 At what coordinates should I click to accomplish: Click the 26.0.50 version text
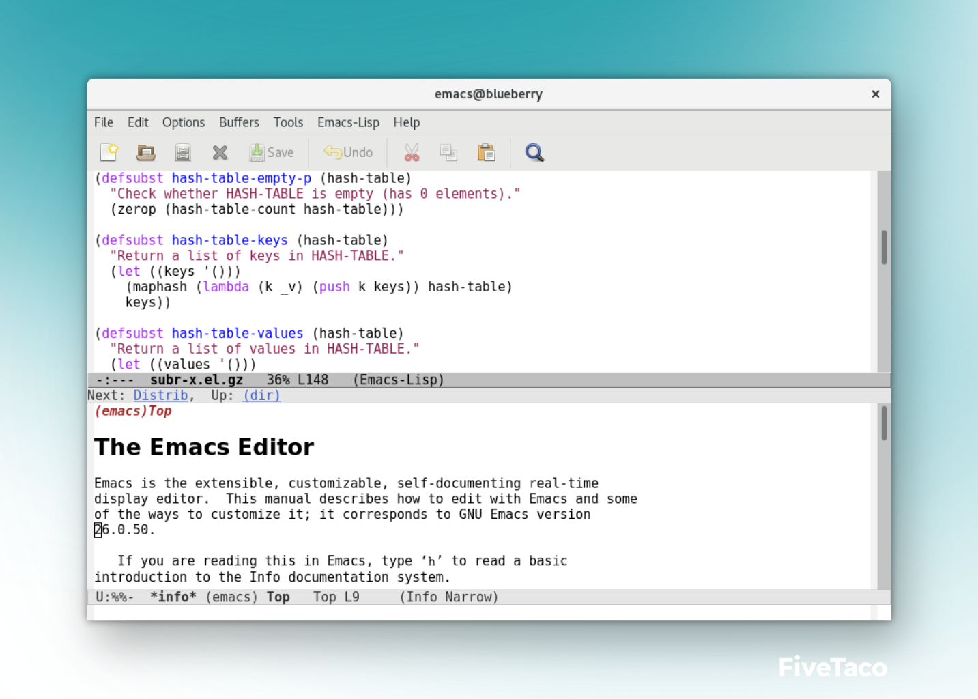[x=125, y=530]
